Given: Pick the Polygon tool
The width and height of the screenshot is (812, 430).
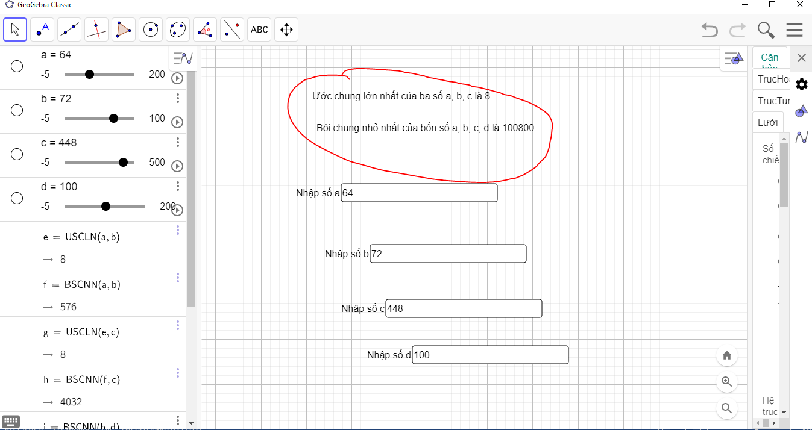Looking at the screenshot, I should pyautogui.click(x=124, y=30).
